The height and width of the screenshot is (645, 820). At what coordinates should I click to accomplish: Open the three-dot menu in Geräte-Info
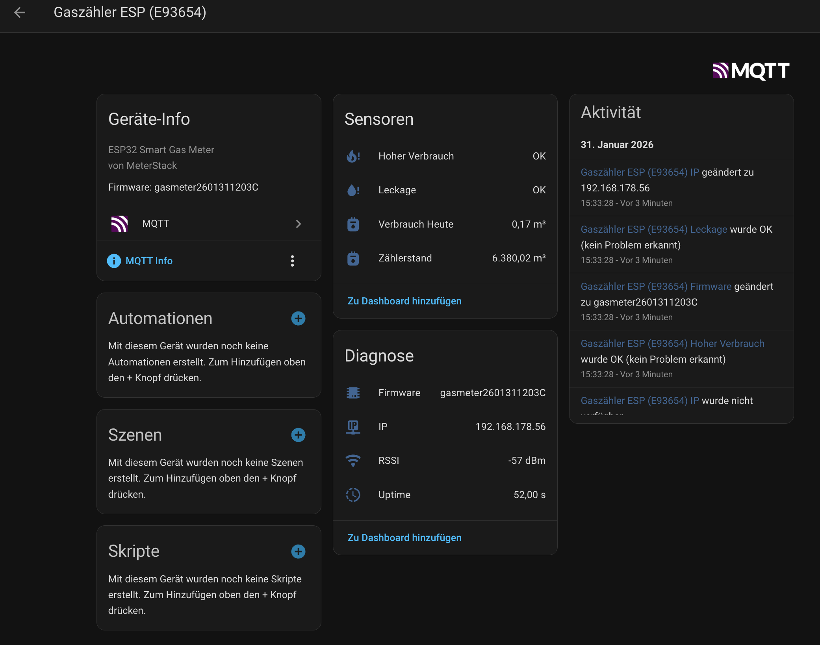[292, 261]
